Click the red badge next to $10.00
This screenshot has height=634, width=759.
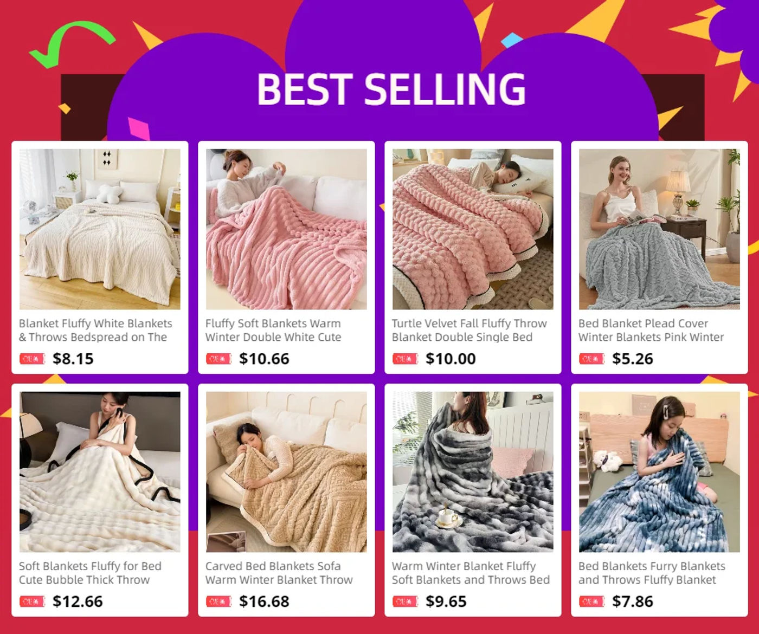(x=406, y=359)
